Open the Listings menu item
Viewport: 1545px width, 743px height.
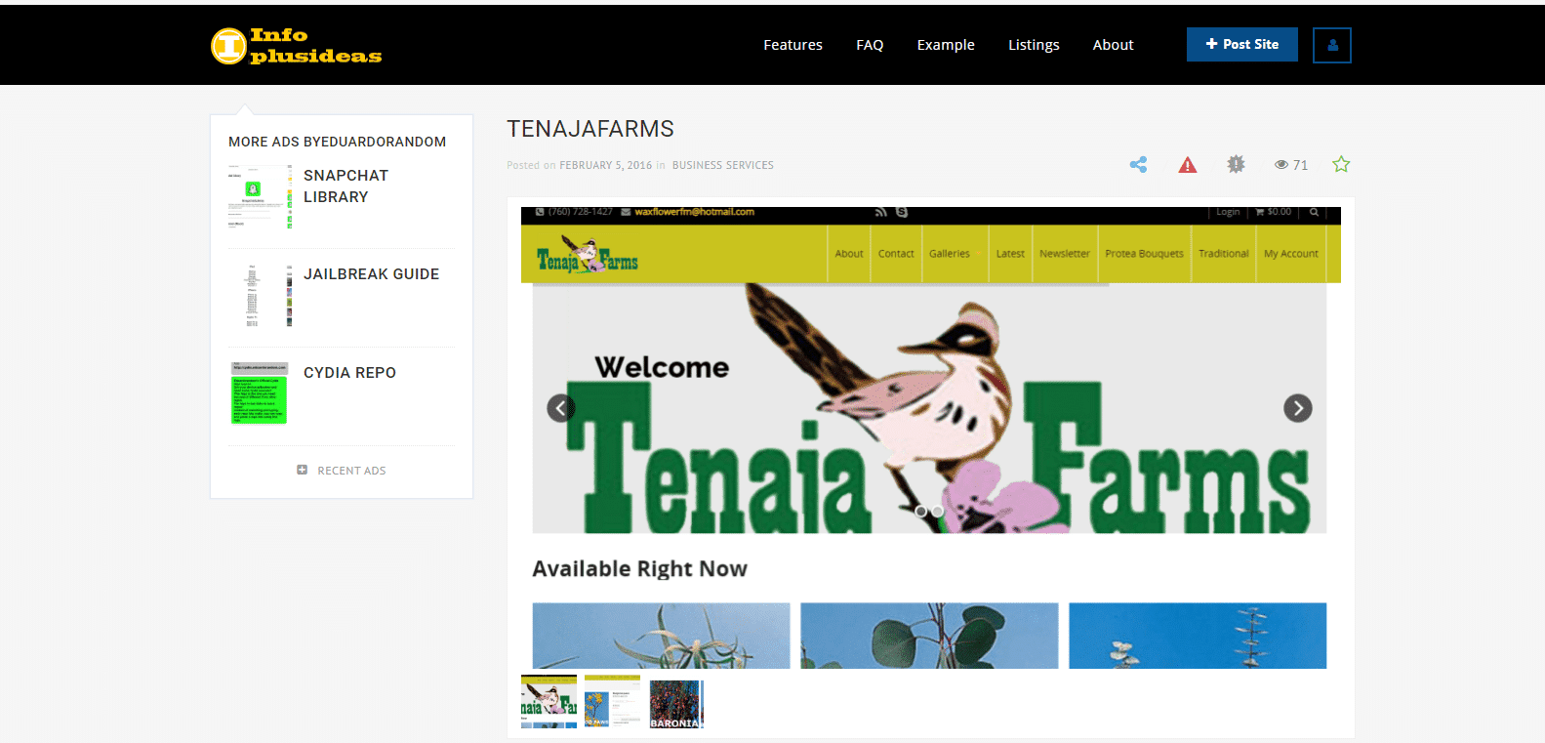click(1033, 45)
